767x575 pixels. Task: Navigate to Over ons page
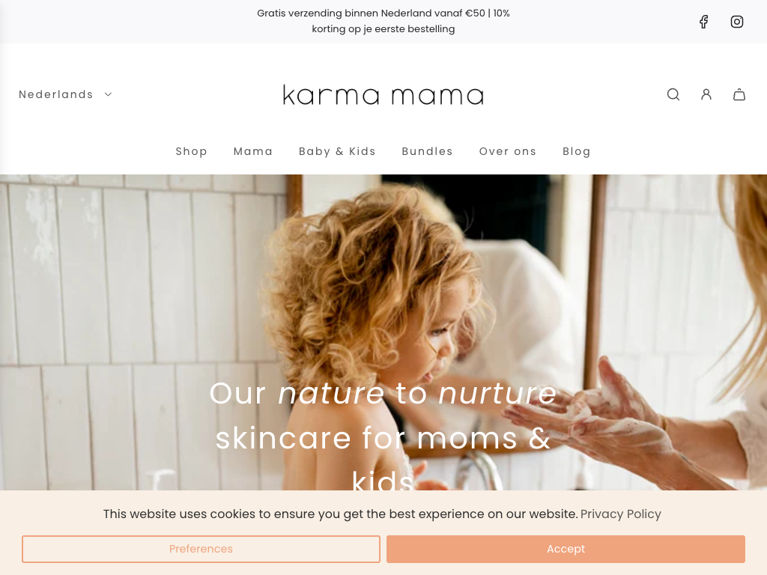508,151
